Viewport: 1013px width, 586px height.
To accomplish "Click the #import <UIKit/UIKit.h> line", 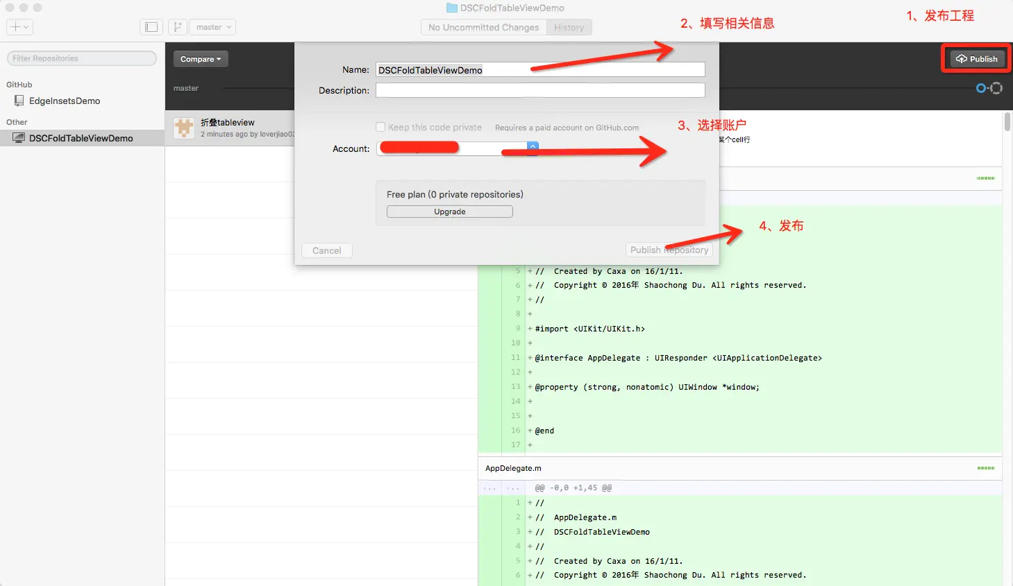I will [x=590, y=329].
